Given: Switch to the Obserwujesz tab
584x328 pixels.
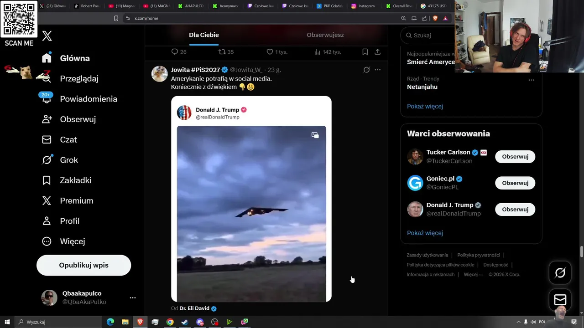Looking at the screenshot, I should point(325,35).
